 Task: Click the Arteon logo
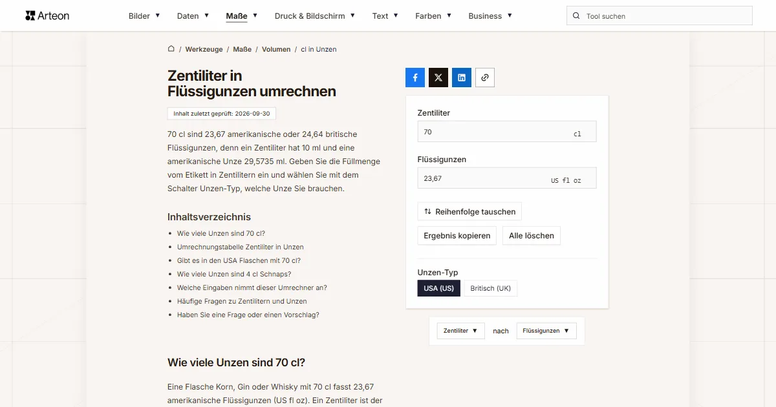pyautogui.click(x=47, y=16)
